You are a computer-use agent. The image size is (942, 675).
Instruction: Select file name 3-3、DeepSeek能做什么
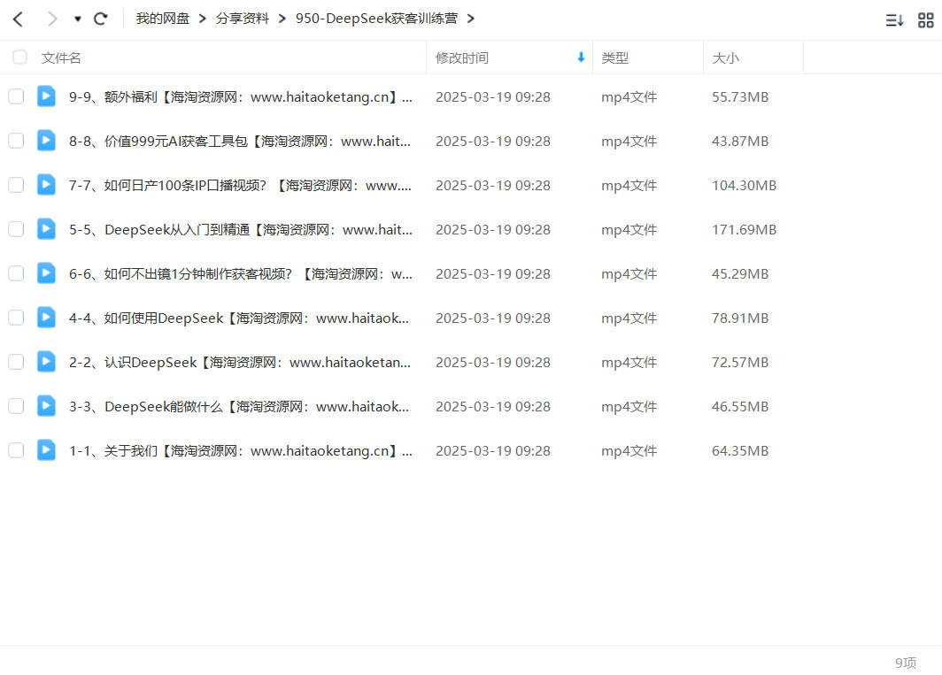point(240,407)
